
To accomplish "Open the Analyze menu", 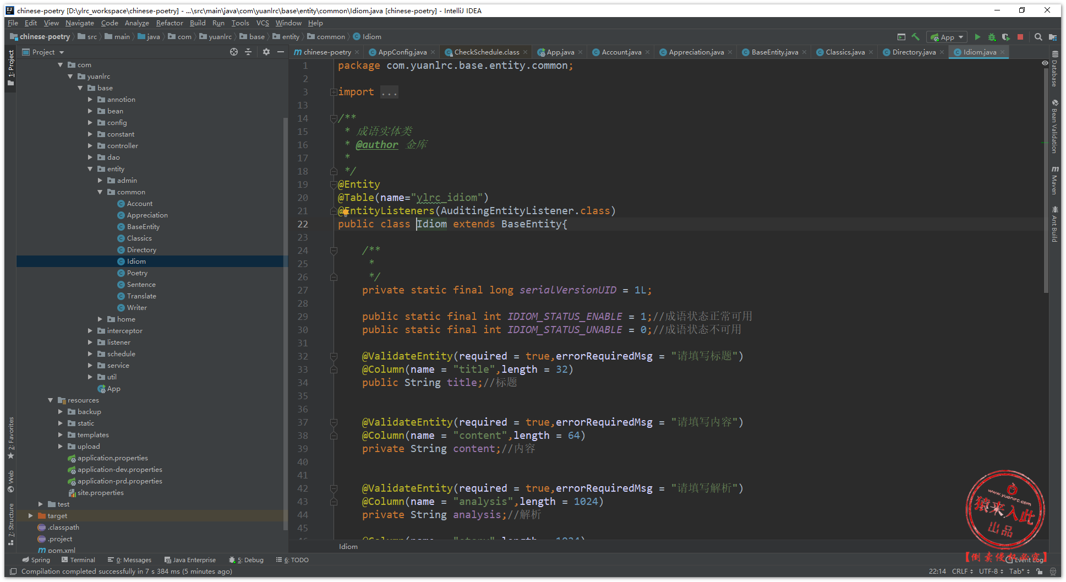I will pyautogui.click(x=137, y=23).
